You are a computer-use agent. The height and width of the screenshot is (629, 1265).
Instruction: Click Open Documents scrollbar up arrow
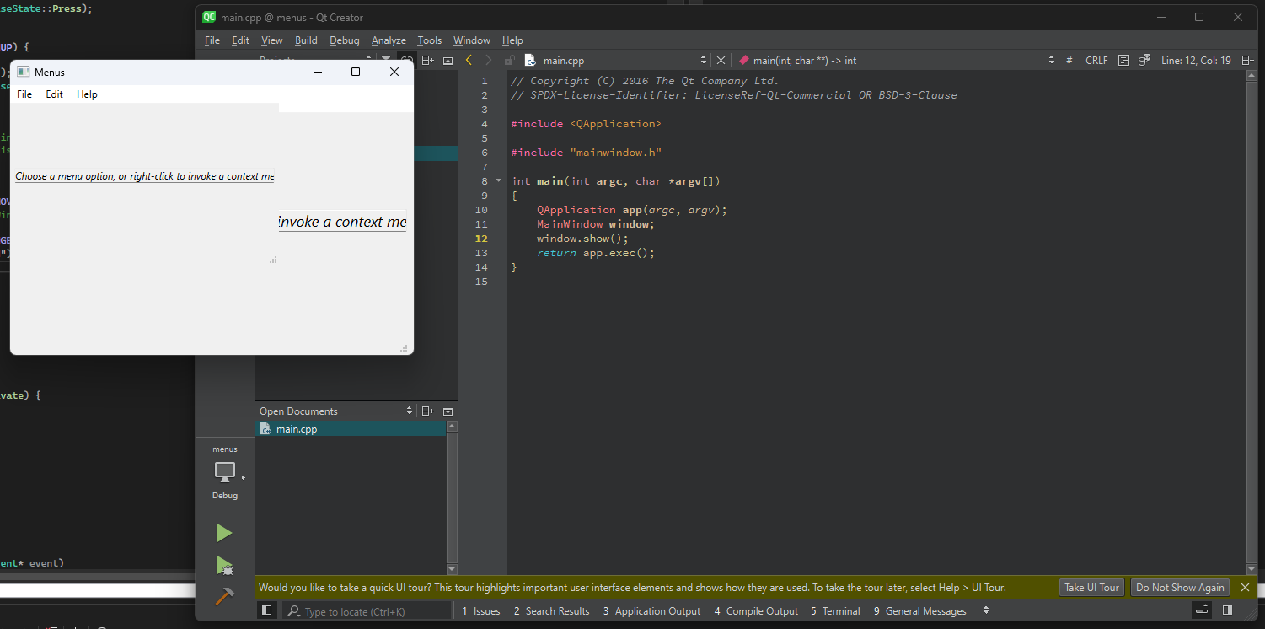[452, 427]
